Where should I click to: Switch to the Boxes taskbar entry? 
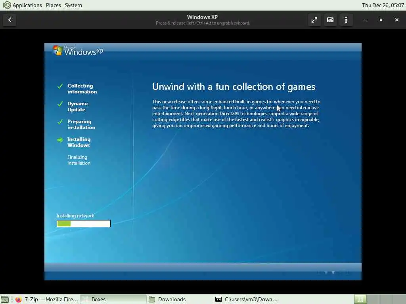[113, 299]
